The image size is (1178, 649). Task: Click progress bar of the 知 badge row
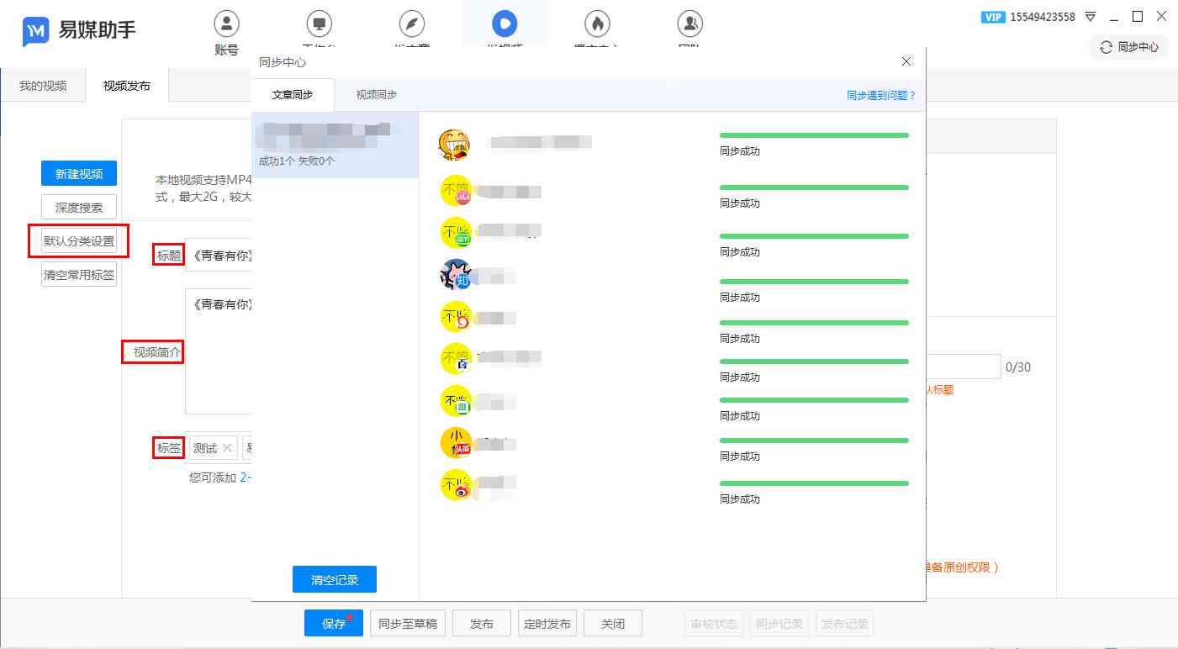coord(814,281)
